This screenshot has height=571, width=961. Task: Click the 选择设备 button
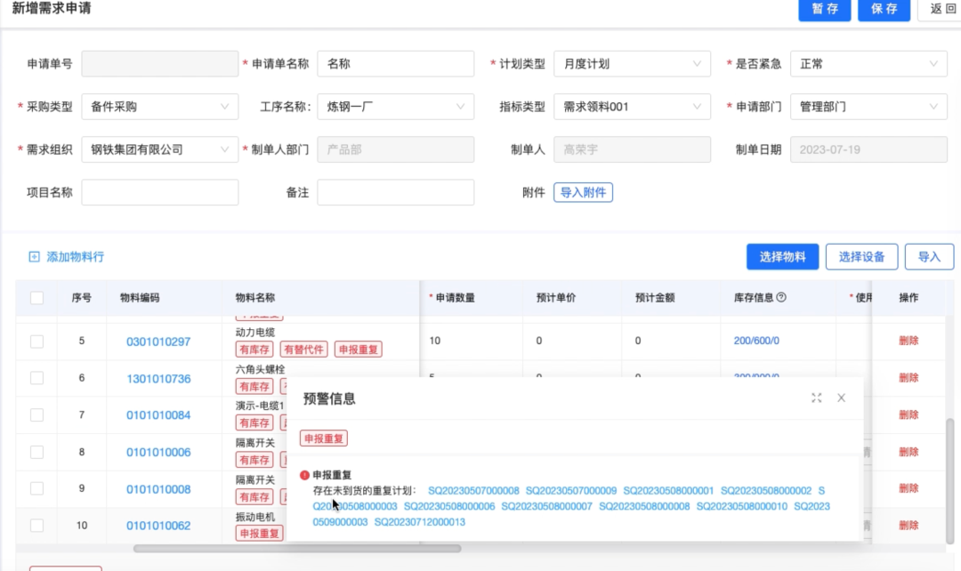coord(861,256)
